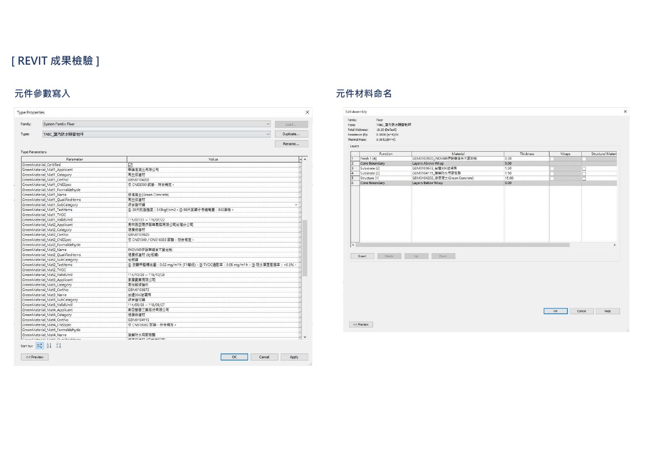
Task: Insert a new layer in Edit Assembly
Action: click(x=362, y=256)
